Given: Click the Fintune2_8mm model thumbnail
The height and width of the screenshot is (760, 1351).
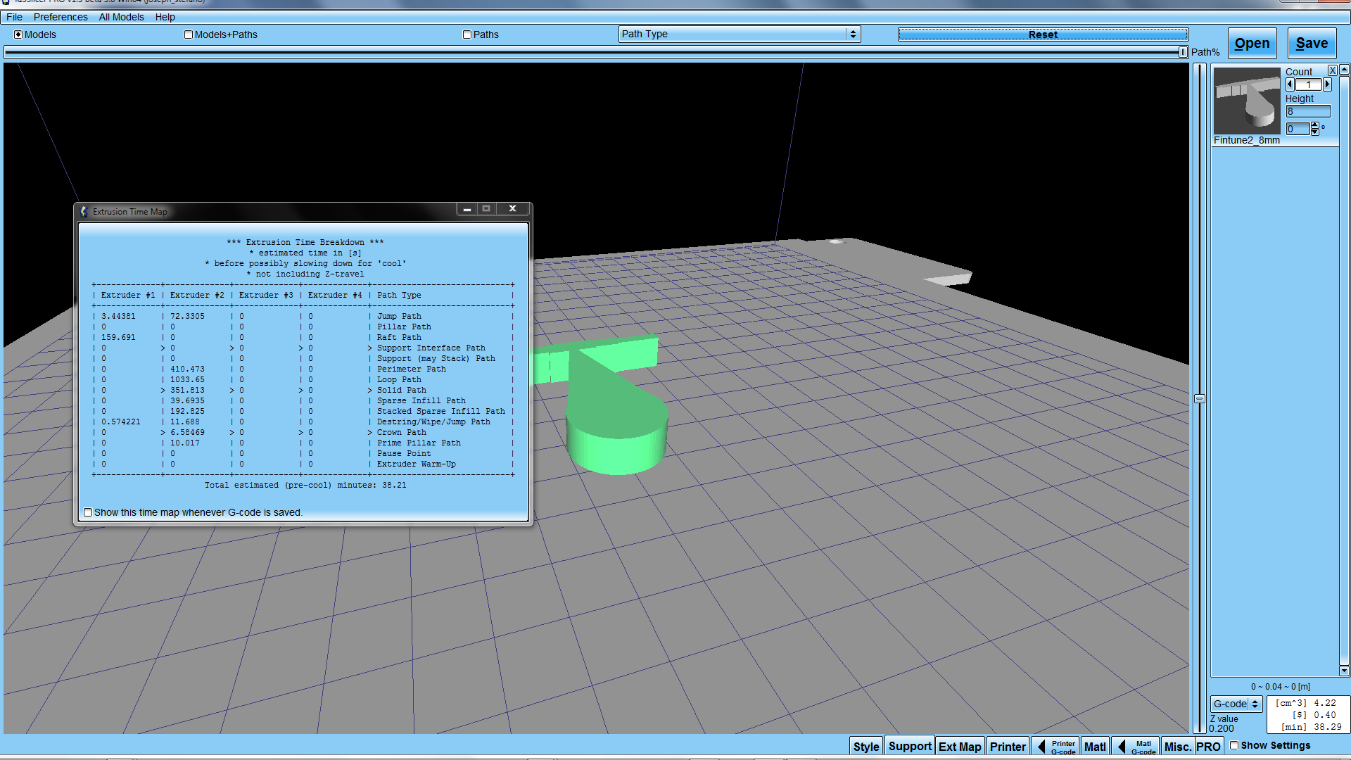Looking at the screenshot, I should pos(1247,101).
